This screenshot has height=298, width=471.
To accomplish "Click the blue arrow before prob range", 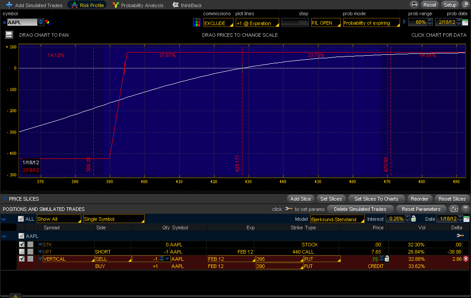I will 404,22.
